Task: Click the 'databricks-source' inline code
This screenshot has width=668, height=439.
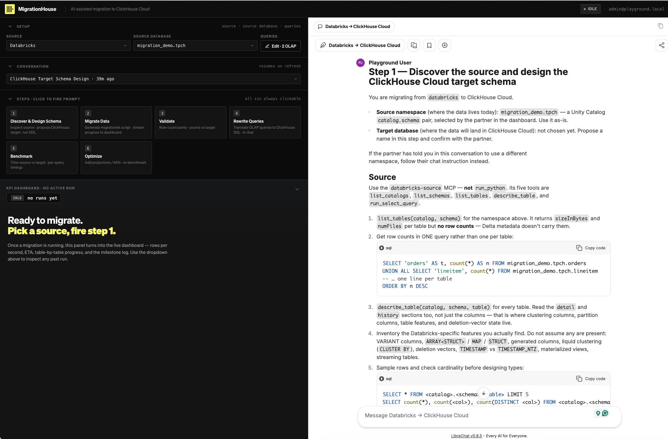Action: 416,188
